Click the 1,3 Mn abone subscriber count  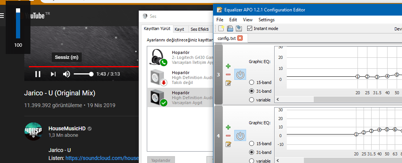click(64, 135)
